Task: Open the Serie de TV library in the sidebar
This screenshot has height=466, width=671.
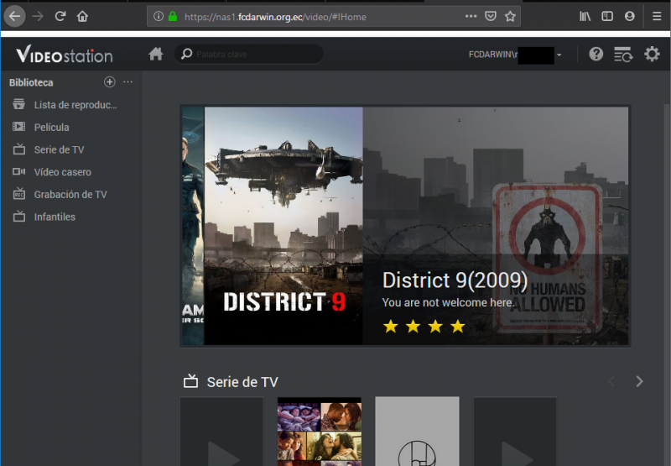Action: coord(70,149)
